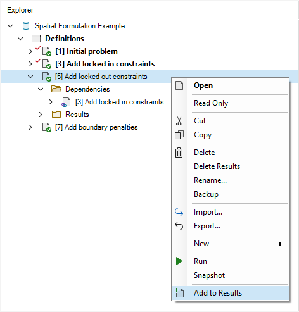
Task: Choose Rename... in the context menu
Action: pyautogui.click(x=210, y=180)
